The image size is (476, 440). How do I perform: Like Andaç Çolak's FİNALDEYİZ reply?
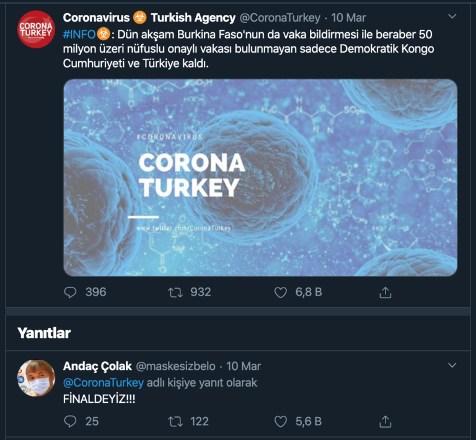coord(281,421)
